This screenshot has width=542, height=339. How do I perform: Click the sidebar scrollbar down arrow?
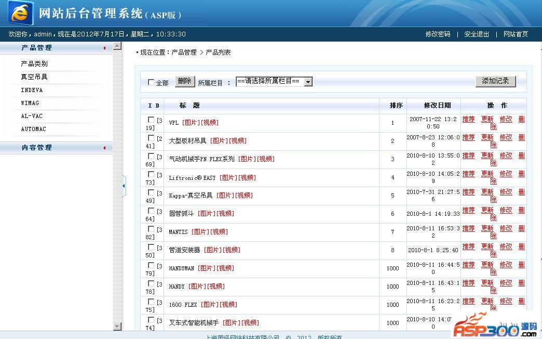[117, 326]
